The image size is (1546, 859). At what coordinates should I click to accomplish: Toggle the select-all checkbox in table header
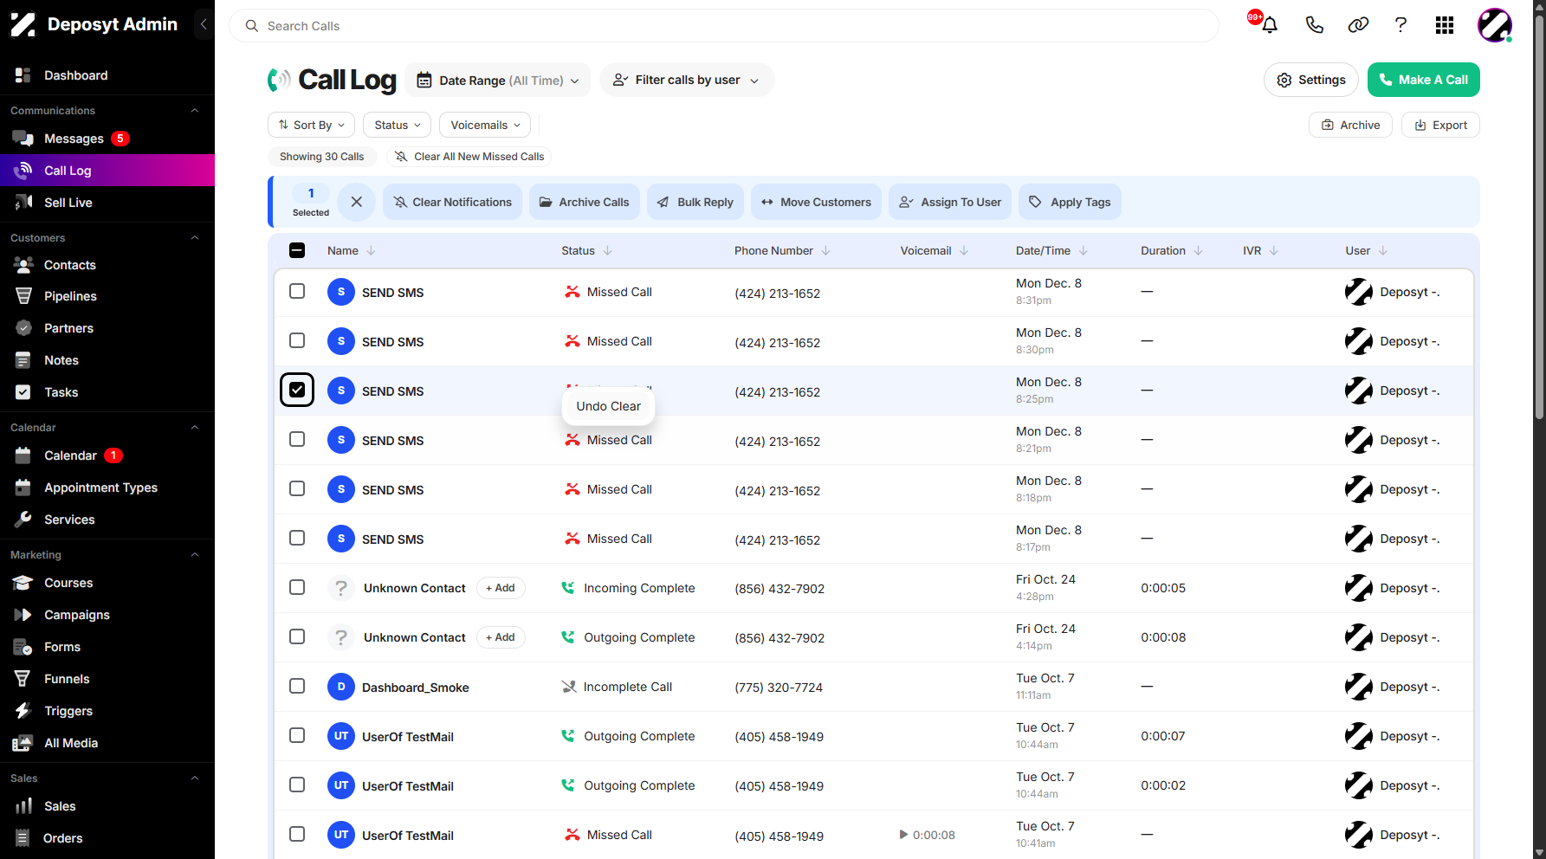[297, 250]
